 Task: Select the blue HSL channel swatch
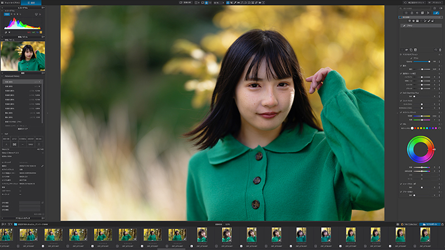[430, 128]
